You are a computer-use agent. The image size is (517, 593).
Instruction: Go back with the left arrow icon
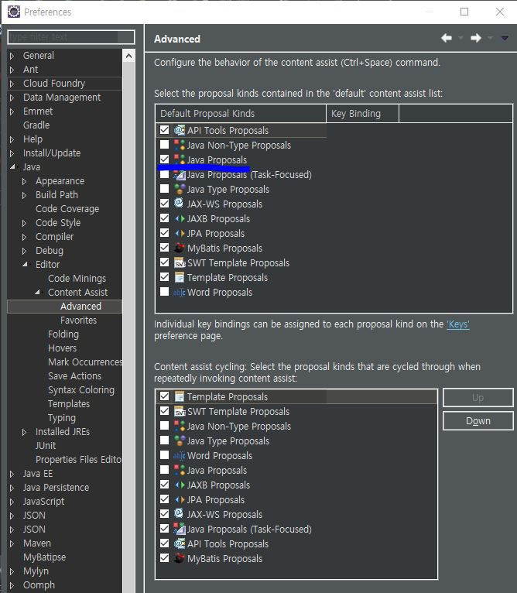tap(447, 38)
